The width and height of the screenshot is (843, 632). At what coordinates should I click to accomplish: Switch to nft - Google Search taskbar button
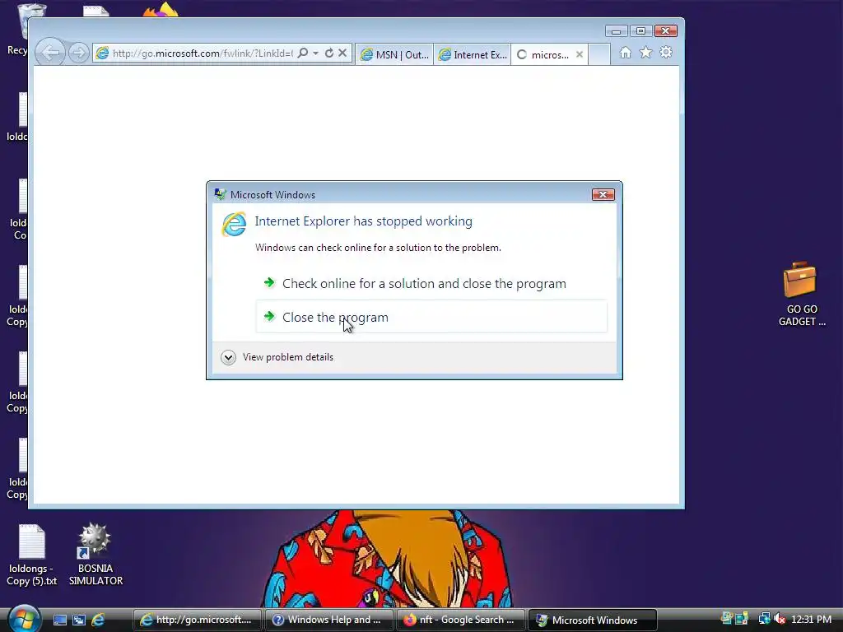pyautogui.click(x=460, y=620)
